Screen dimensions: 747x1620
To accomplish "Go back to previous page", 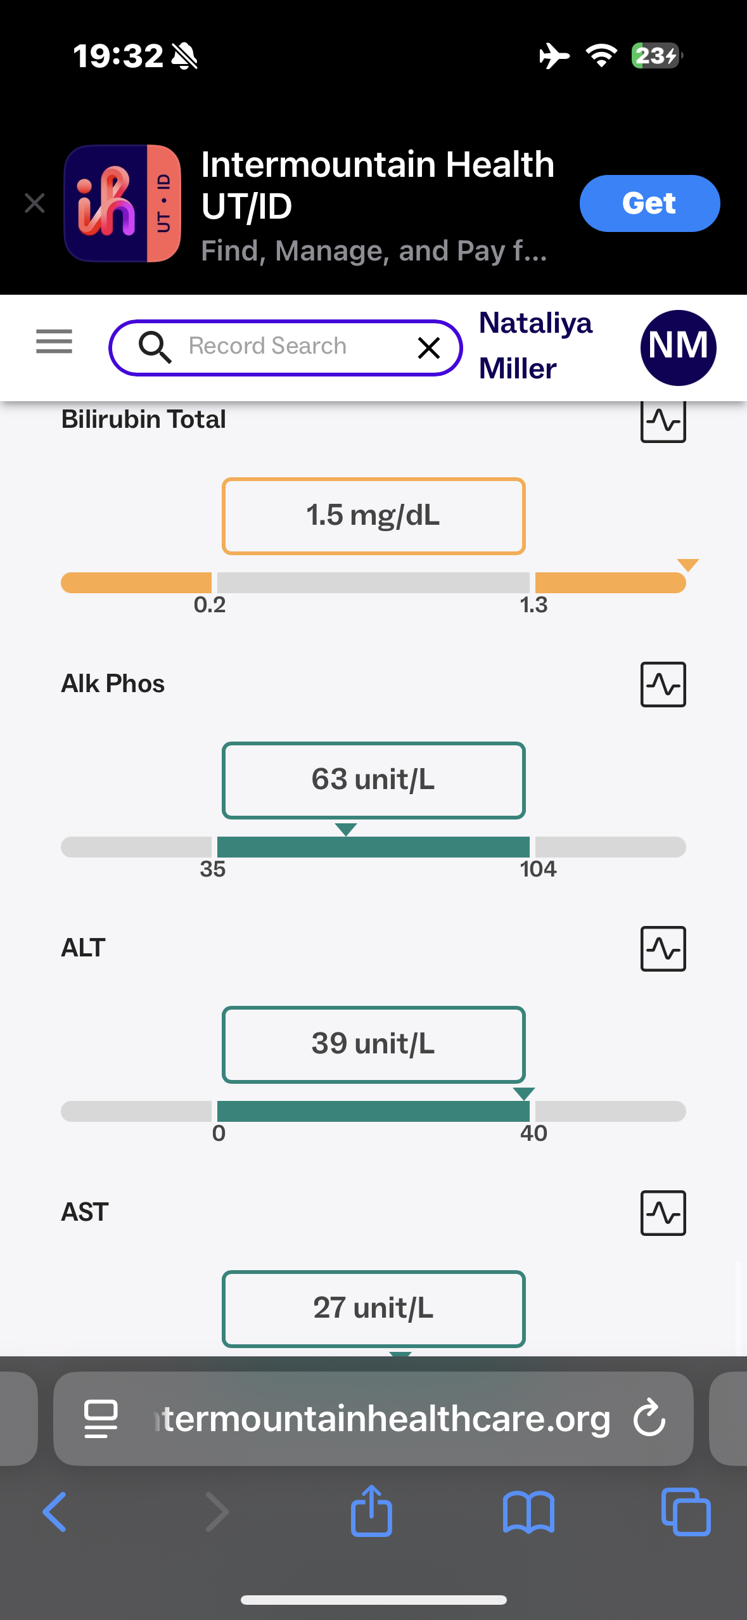I will [55, 1512].
